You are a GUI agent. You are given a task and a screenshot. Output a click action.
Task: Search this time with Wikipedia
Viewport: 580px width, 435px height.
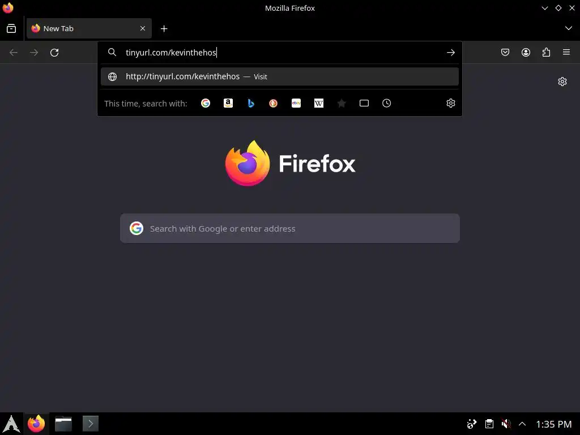tap(319, 103)
